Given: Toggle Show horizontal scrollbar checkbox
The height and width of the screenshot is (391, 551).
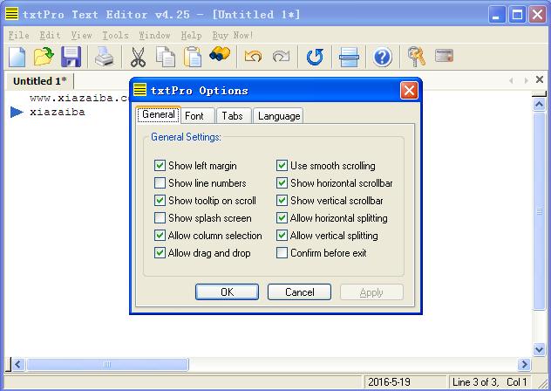Looking at the screenshot, I should (282, 183).
